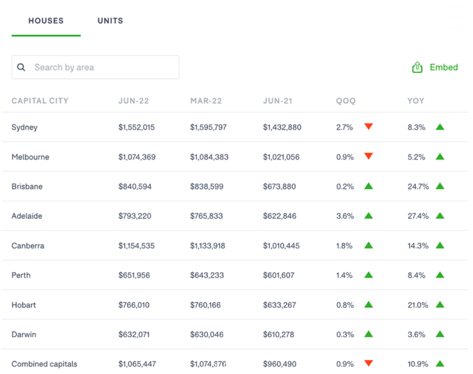The height and width of the screenshot is (374, 473).
Task: Click Darwin's green YOY up arrow
Action: click(440, 334)
